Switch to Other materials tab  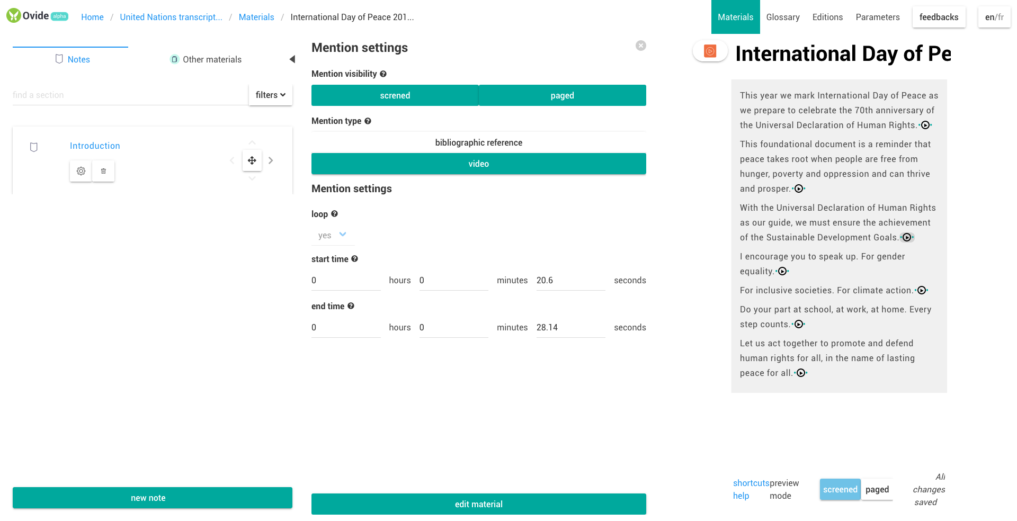[x=206, y=59]
